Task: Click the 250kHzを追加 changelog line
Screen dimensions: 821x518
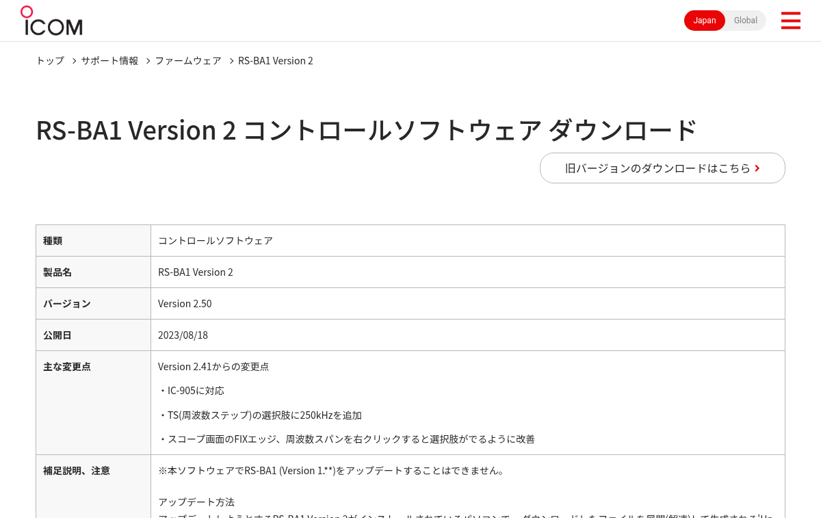Action: (x=260, y=415)
